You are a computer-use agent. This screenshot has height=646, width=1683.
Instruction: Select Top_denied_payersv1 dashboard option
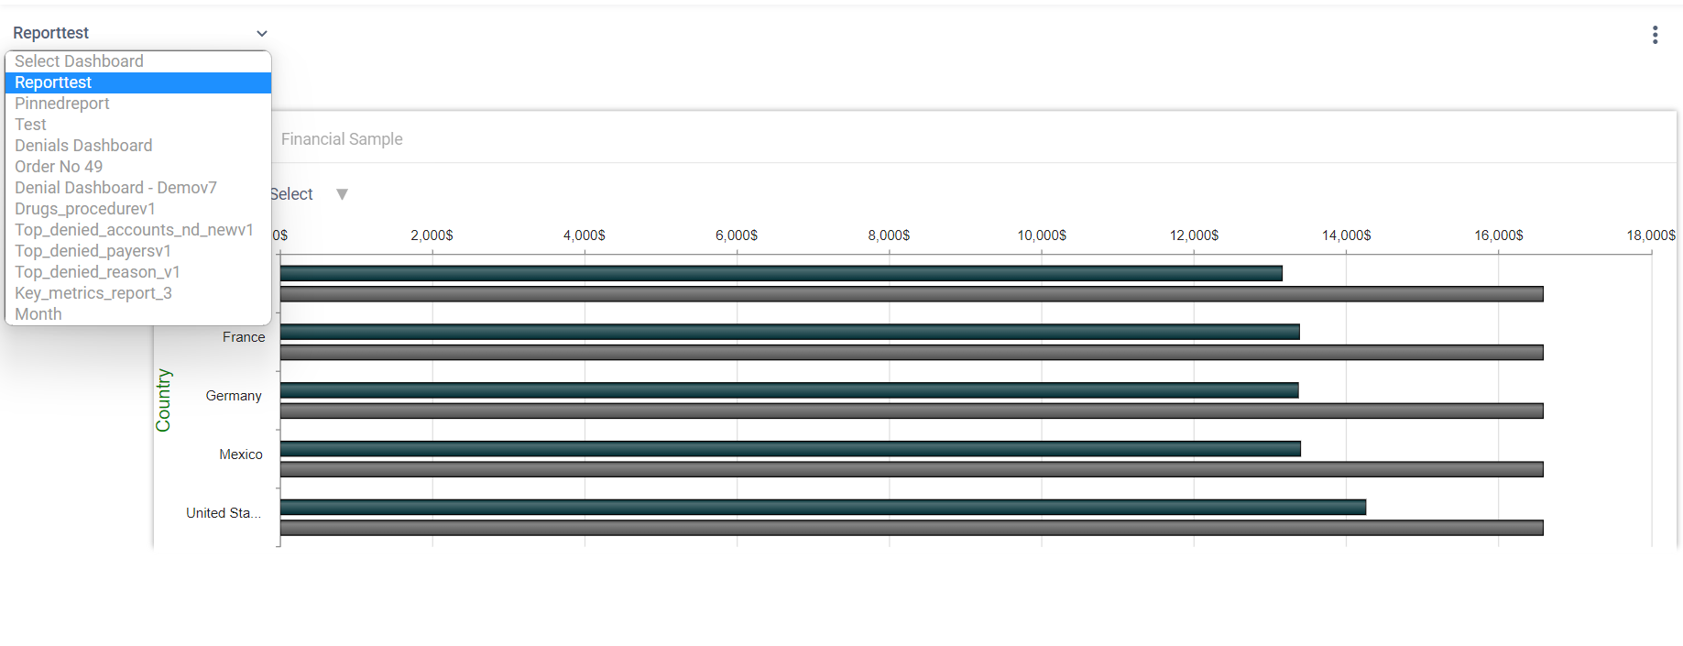tap(93, 251)
